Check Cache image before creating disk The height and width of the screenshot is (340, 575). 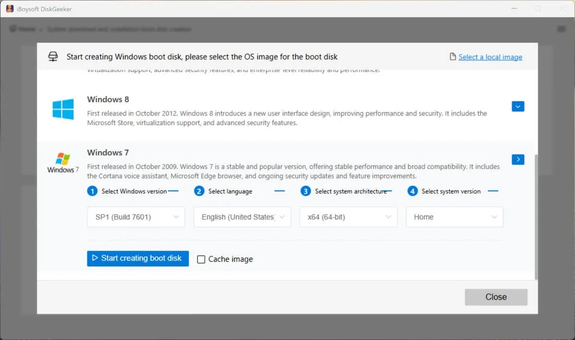[x=201, y=259]
